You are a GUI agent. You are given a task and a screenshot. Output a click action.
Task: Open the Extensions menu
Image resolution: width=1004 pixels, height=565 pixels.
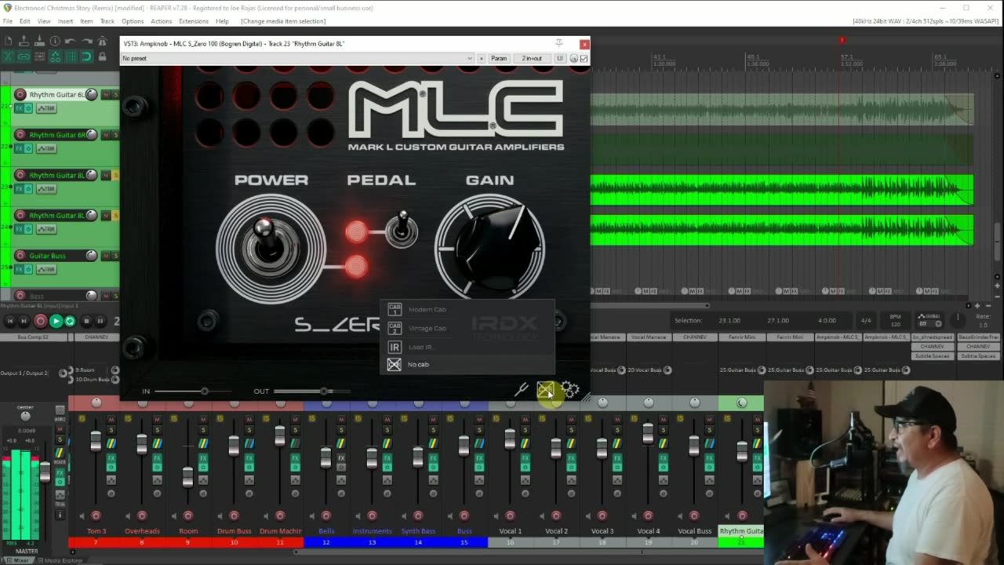pos(194,21)
